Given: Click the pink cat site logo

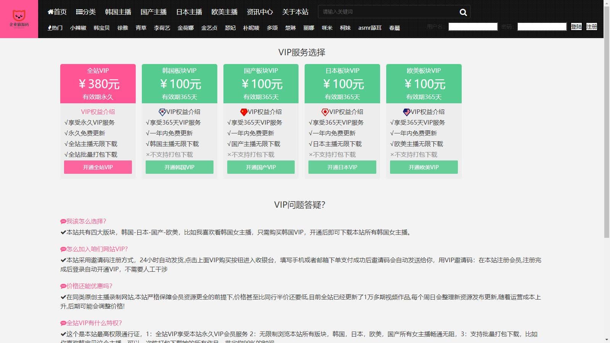Looking at the screenshot, I should pos(19,19).
